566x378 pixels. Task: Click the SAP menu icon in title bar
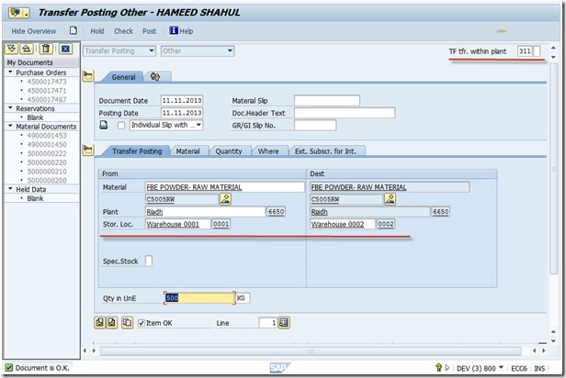tap(18, 13)
